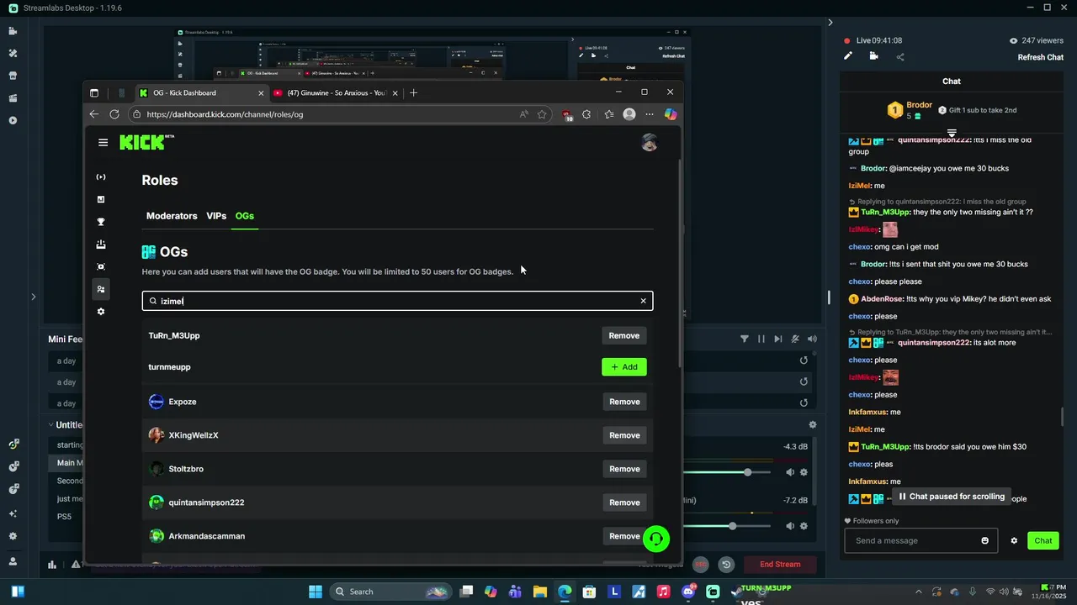Viewport: 1077px width, 605px height.
Task: Open the Kick profile avatar menu
Action: click(649, 142)
